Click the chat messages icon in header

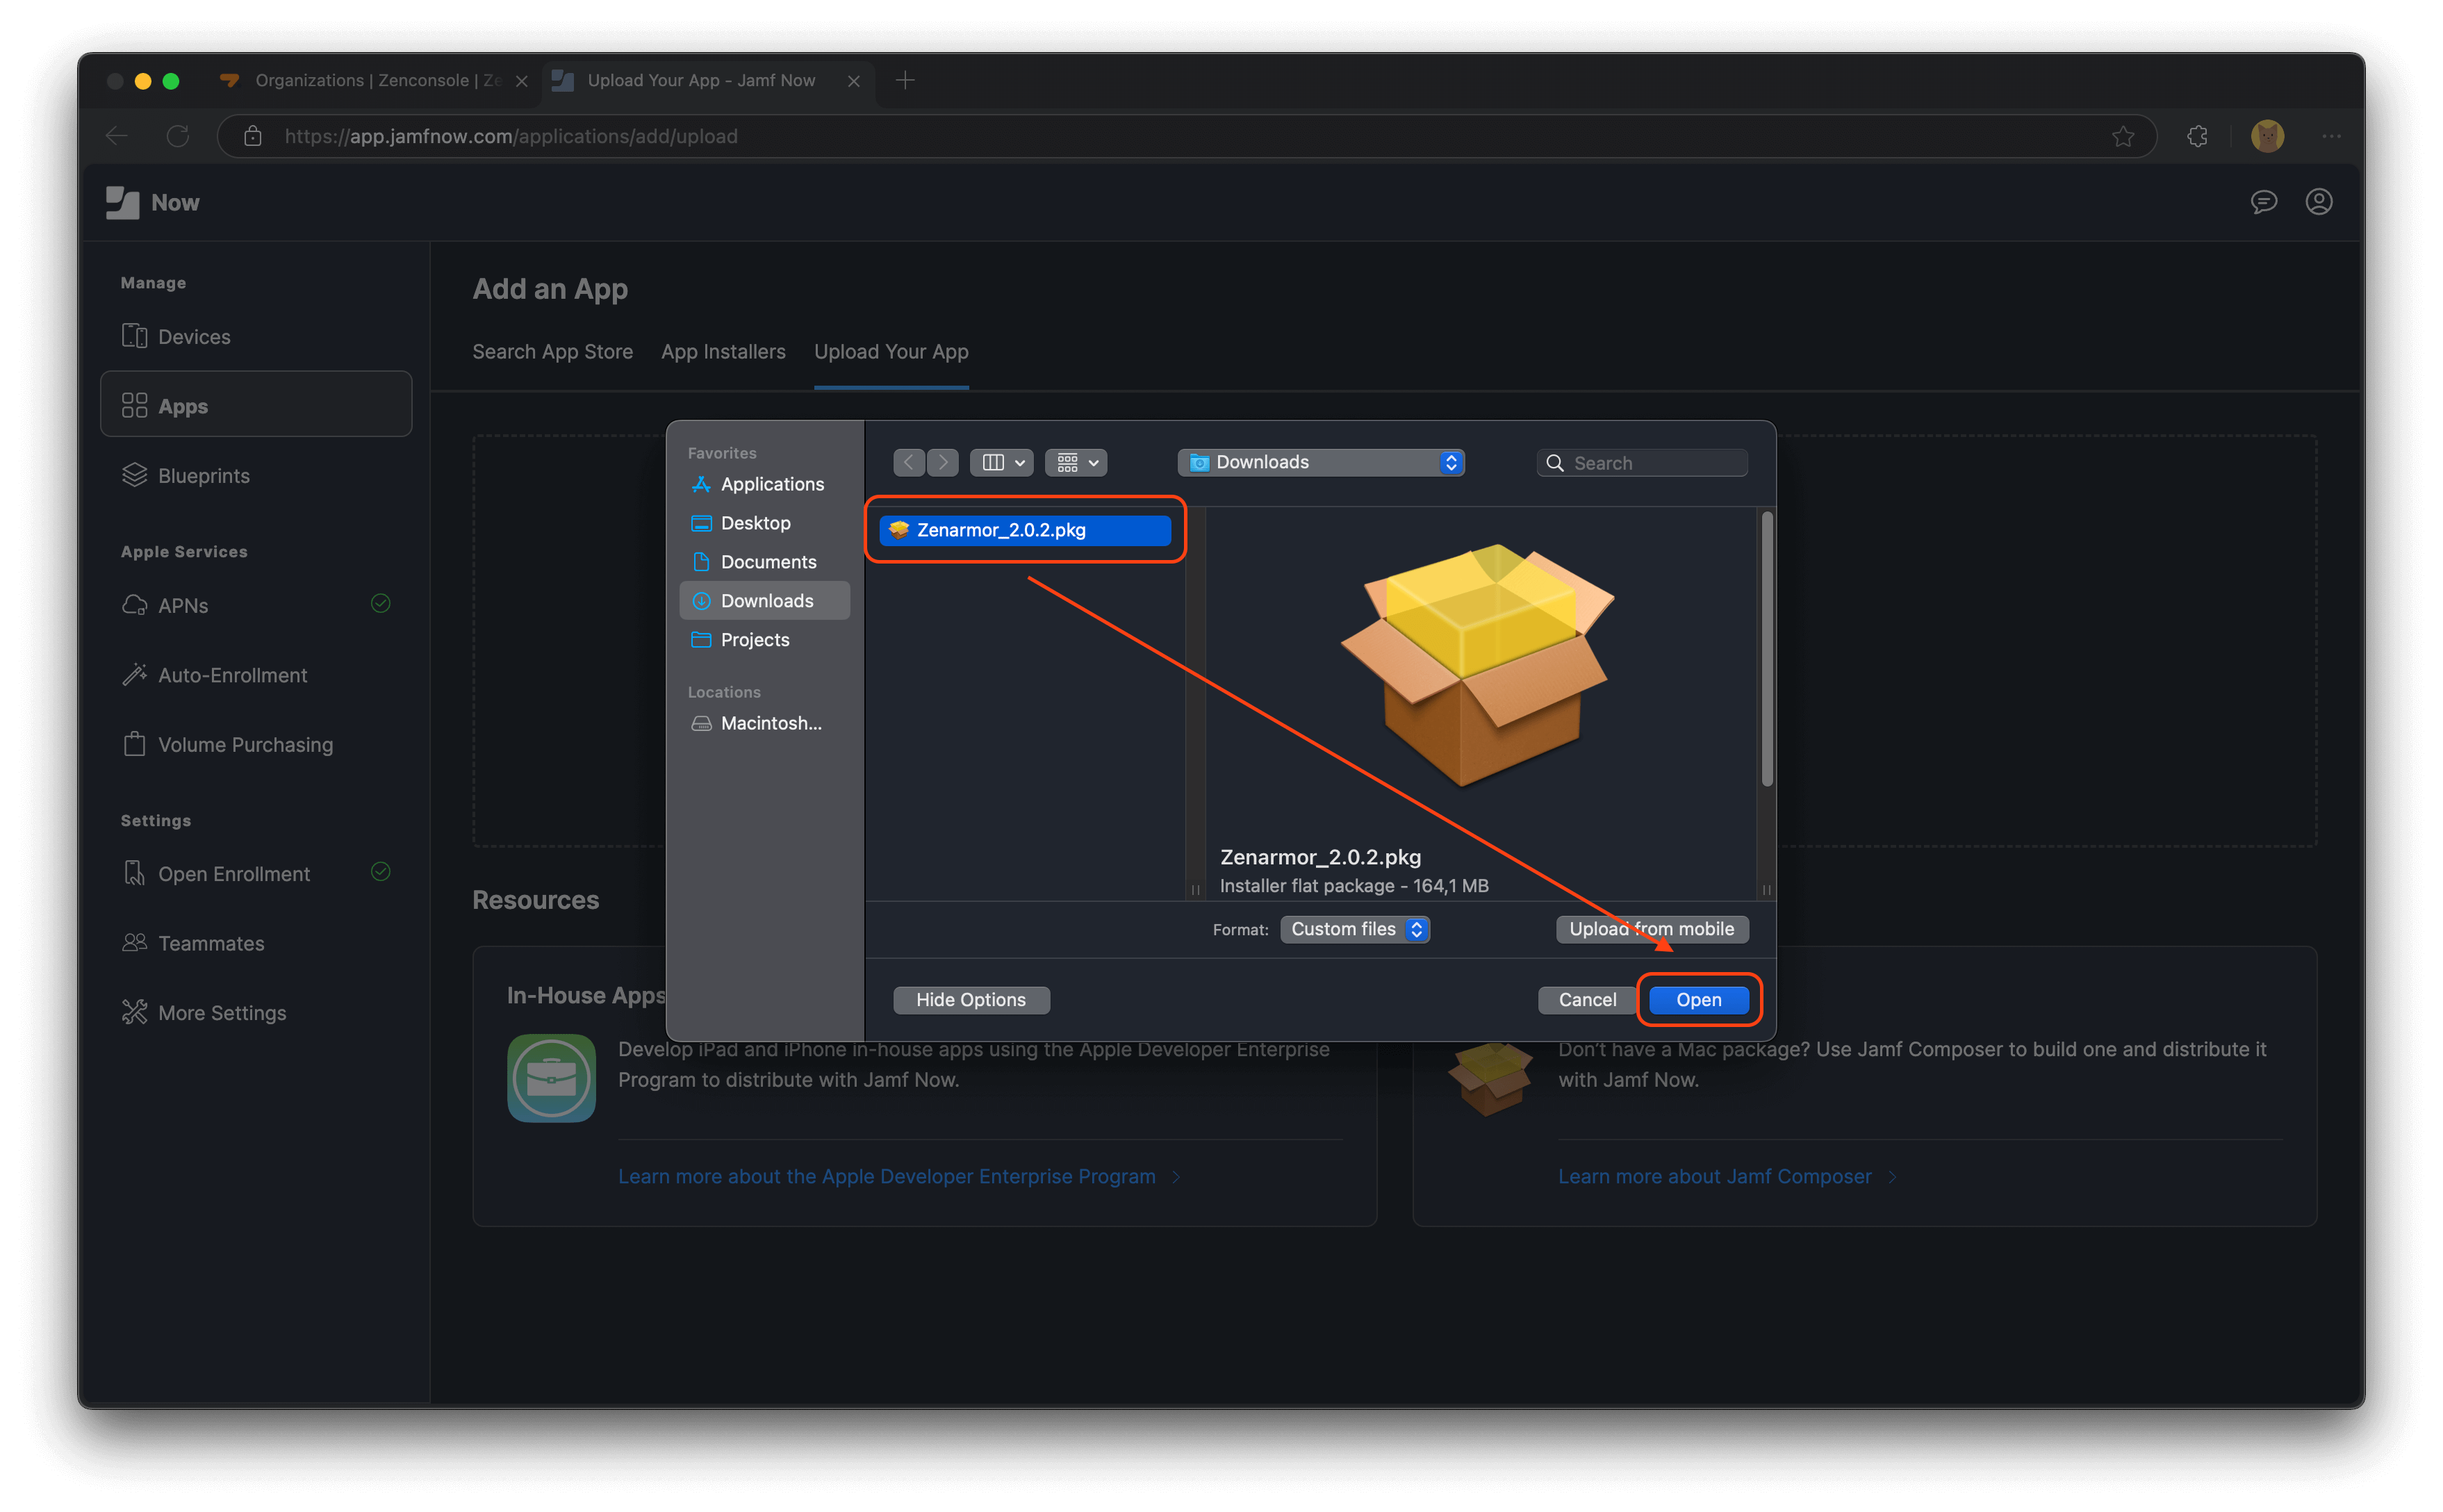coord(2263,202)
